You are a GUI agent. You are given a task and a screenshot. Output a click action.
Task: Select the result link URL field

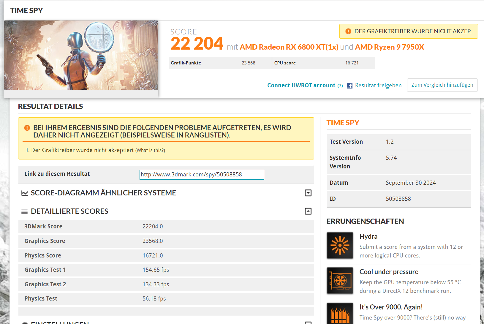click(202, 175)
